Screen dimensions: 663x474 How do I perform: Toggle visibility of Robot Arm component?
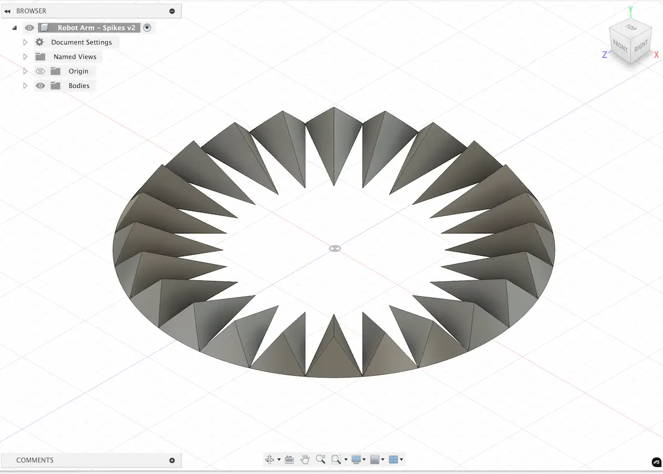29,28
